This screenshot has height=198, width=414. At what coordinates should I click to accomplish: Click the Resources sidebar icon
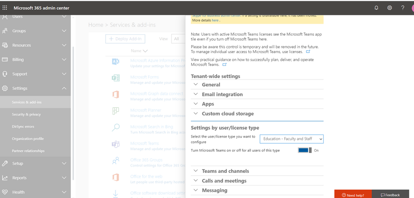[x=5, y=45]
